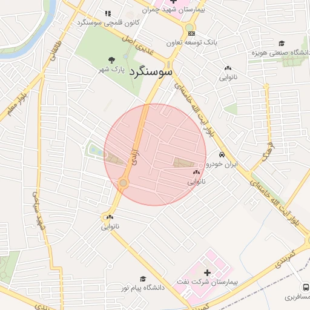Click the Taleghani street label
The width and height of the screenshot is (310, 310).
(56, 51)
